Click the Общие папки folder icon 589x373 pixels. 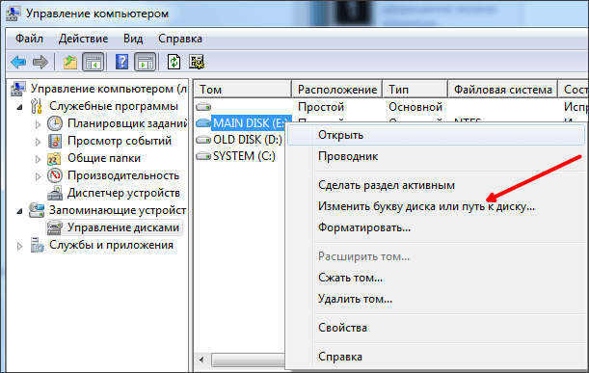click(54, 158)
